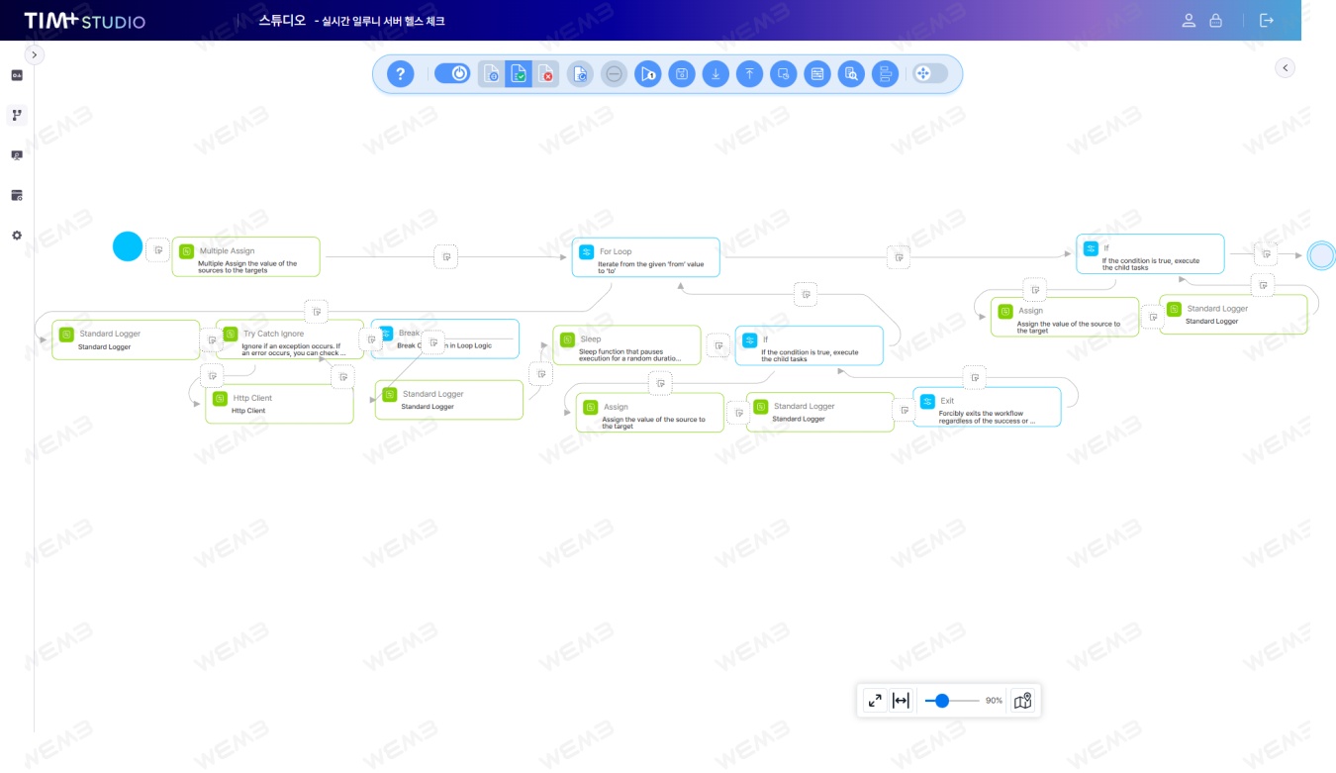Open the settings gear in left sidebar
Screen dimensions: 1336x773
(17, 236)
